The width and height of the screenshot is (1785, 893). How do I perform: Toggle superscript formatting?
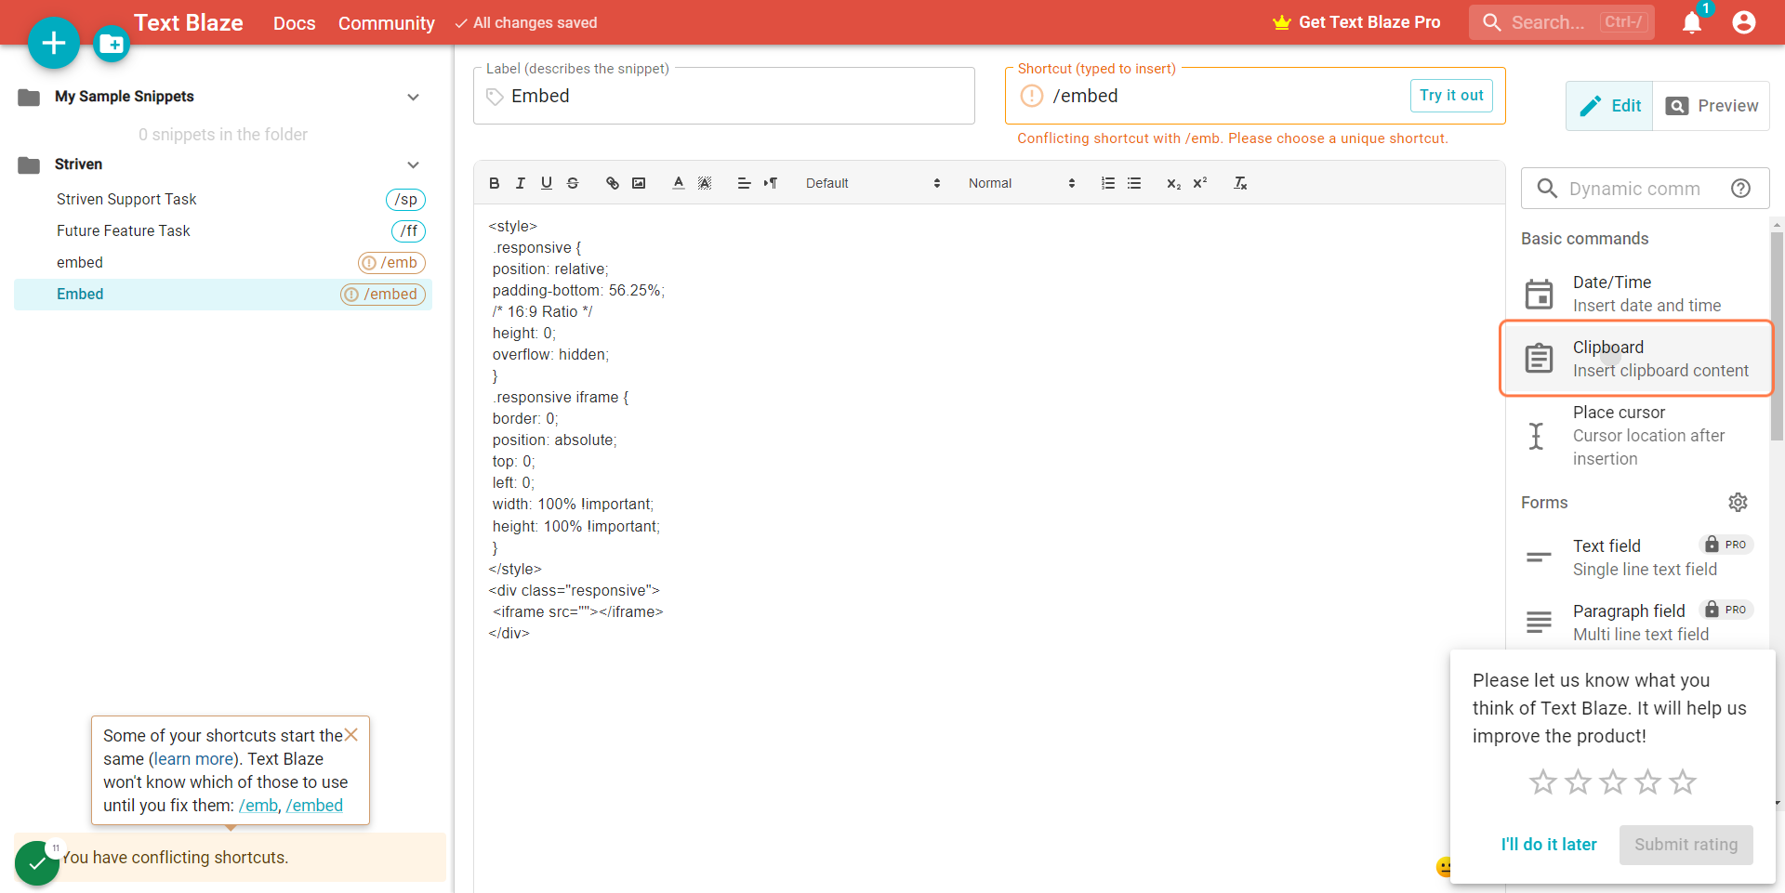1200,183
